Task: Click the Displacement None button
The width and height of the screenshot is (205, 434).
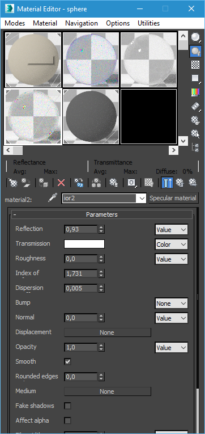Action: pos(108,332)
